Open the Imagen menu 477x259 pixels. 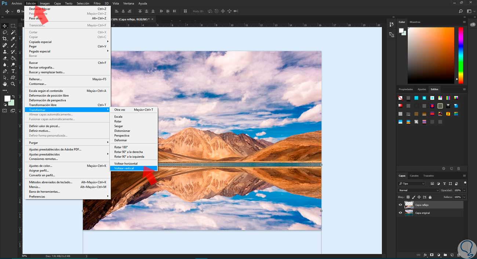pyautogui.click(x=45, y=3)
